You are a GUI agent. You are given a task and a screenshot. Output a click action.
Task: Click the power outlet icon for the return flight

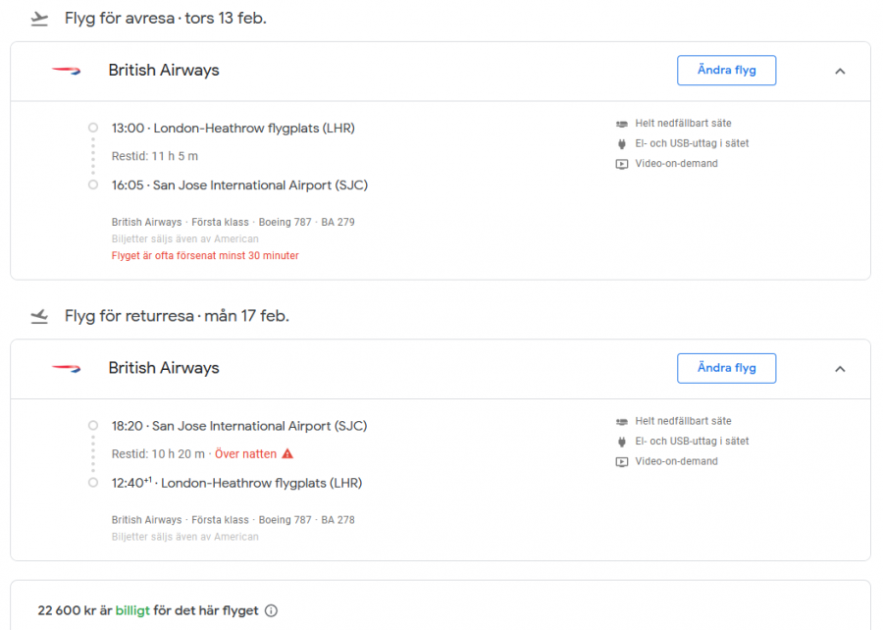[x=621, y=442]
